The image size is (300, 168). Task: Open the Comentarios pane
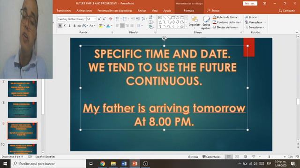pos(211,157)
